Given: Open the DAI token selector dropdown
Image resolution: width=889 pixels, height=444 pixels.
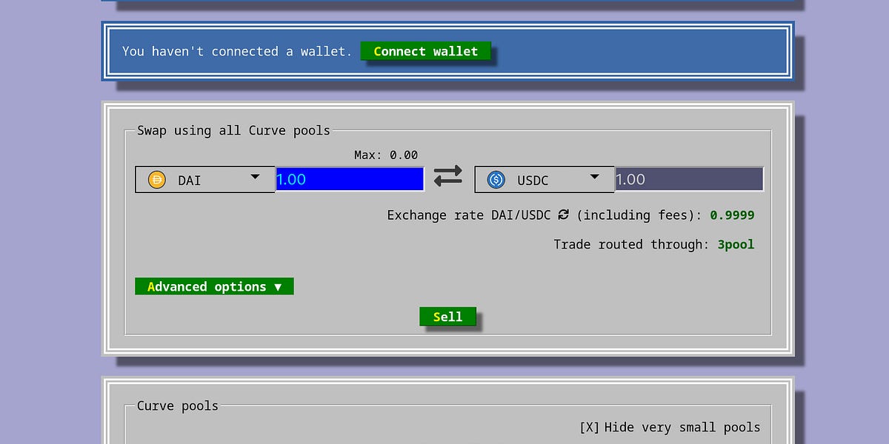Looking at the screenshot, I should click(x=255, y=178).
